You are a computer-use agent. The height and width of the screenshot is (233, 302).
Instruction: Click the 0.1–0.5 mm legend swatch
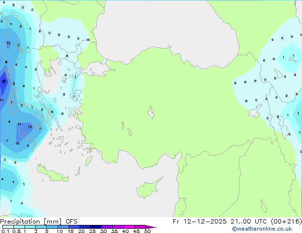(8, 227)
